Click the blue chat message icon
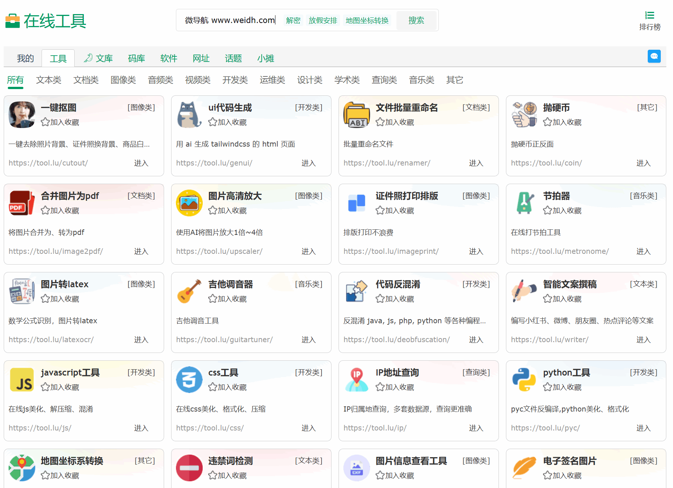 654,56
